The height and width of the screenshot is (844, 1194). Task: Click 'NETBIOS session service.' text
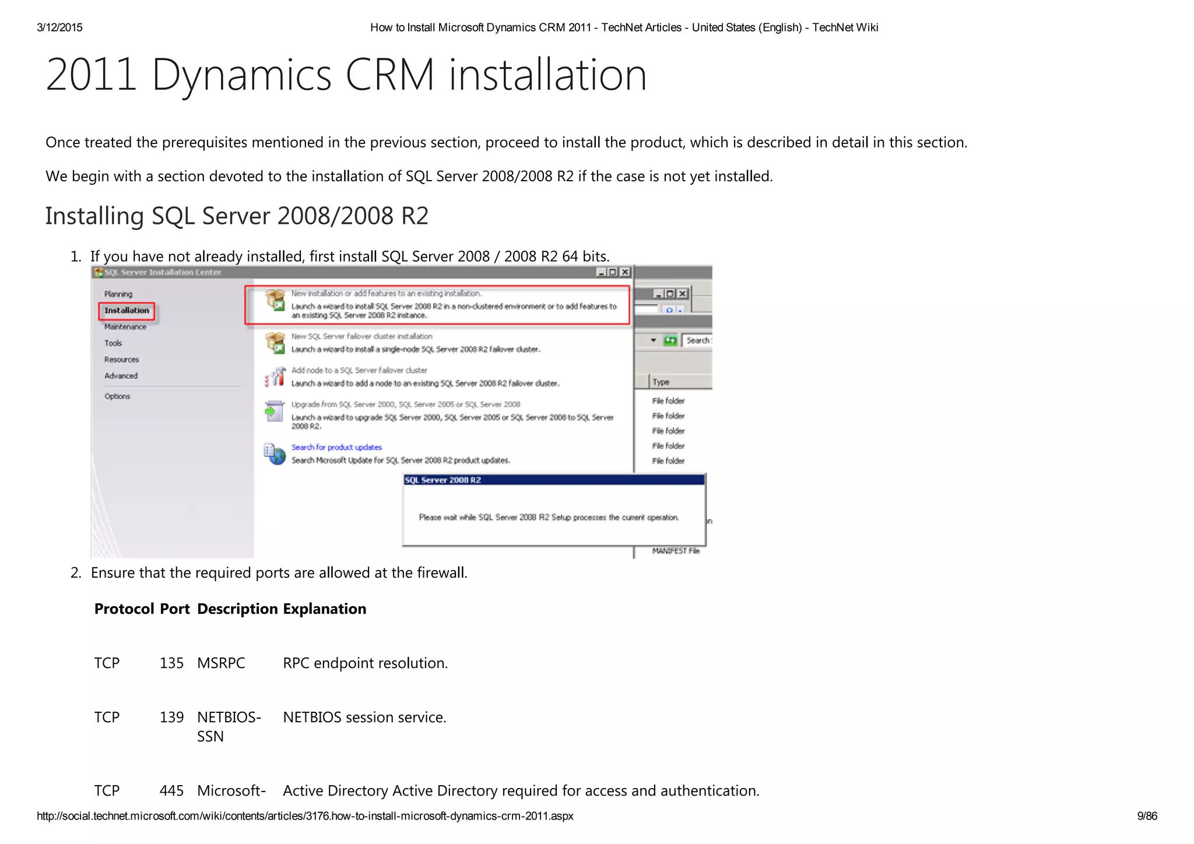point(364,717)
